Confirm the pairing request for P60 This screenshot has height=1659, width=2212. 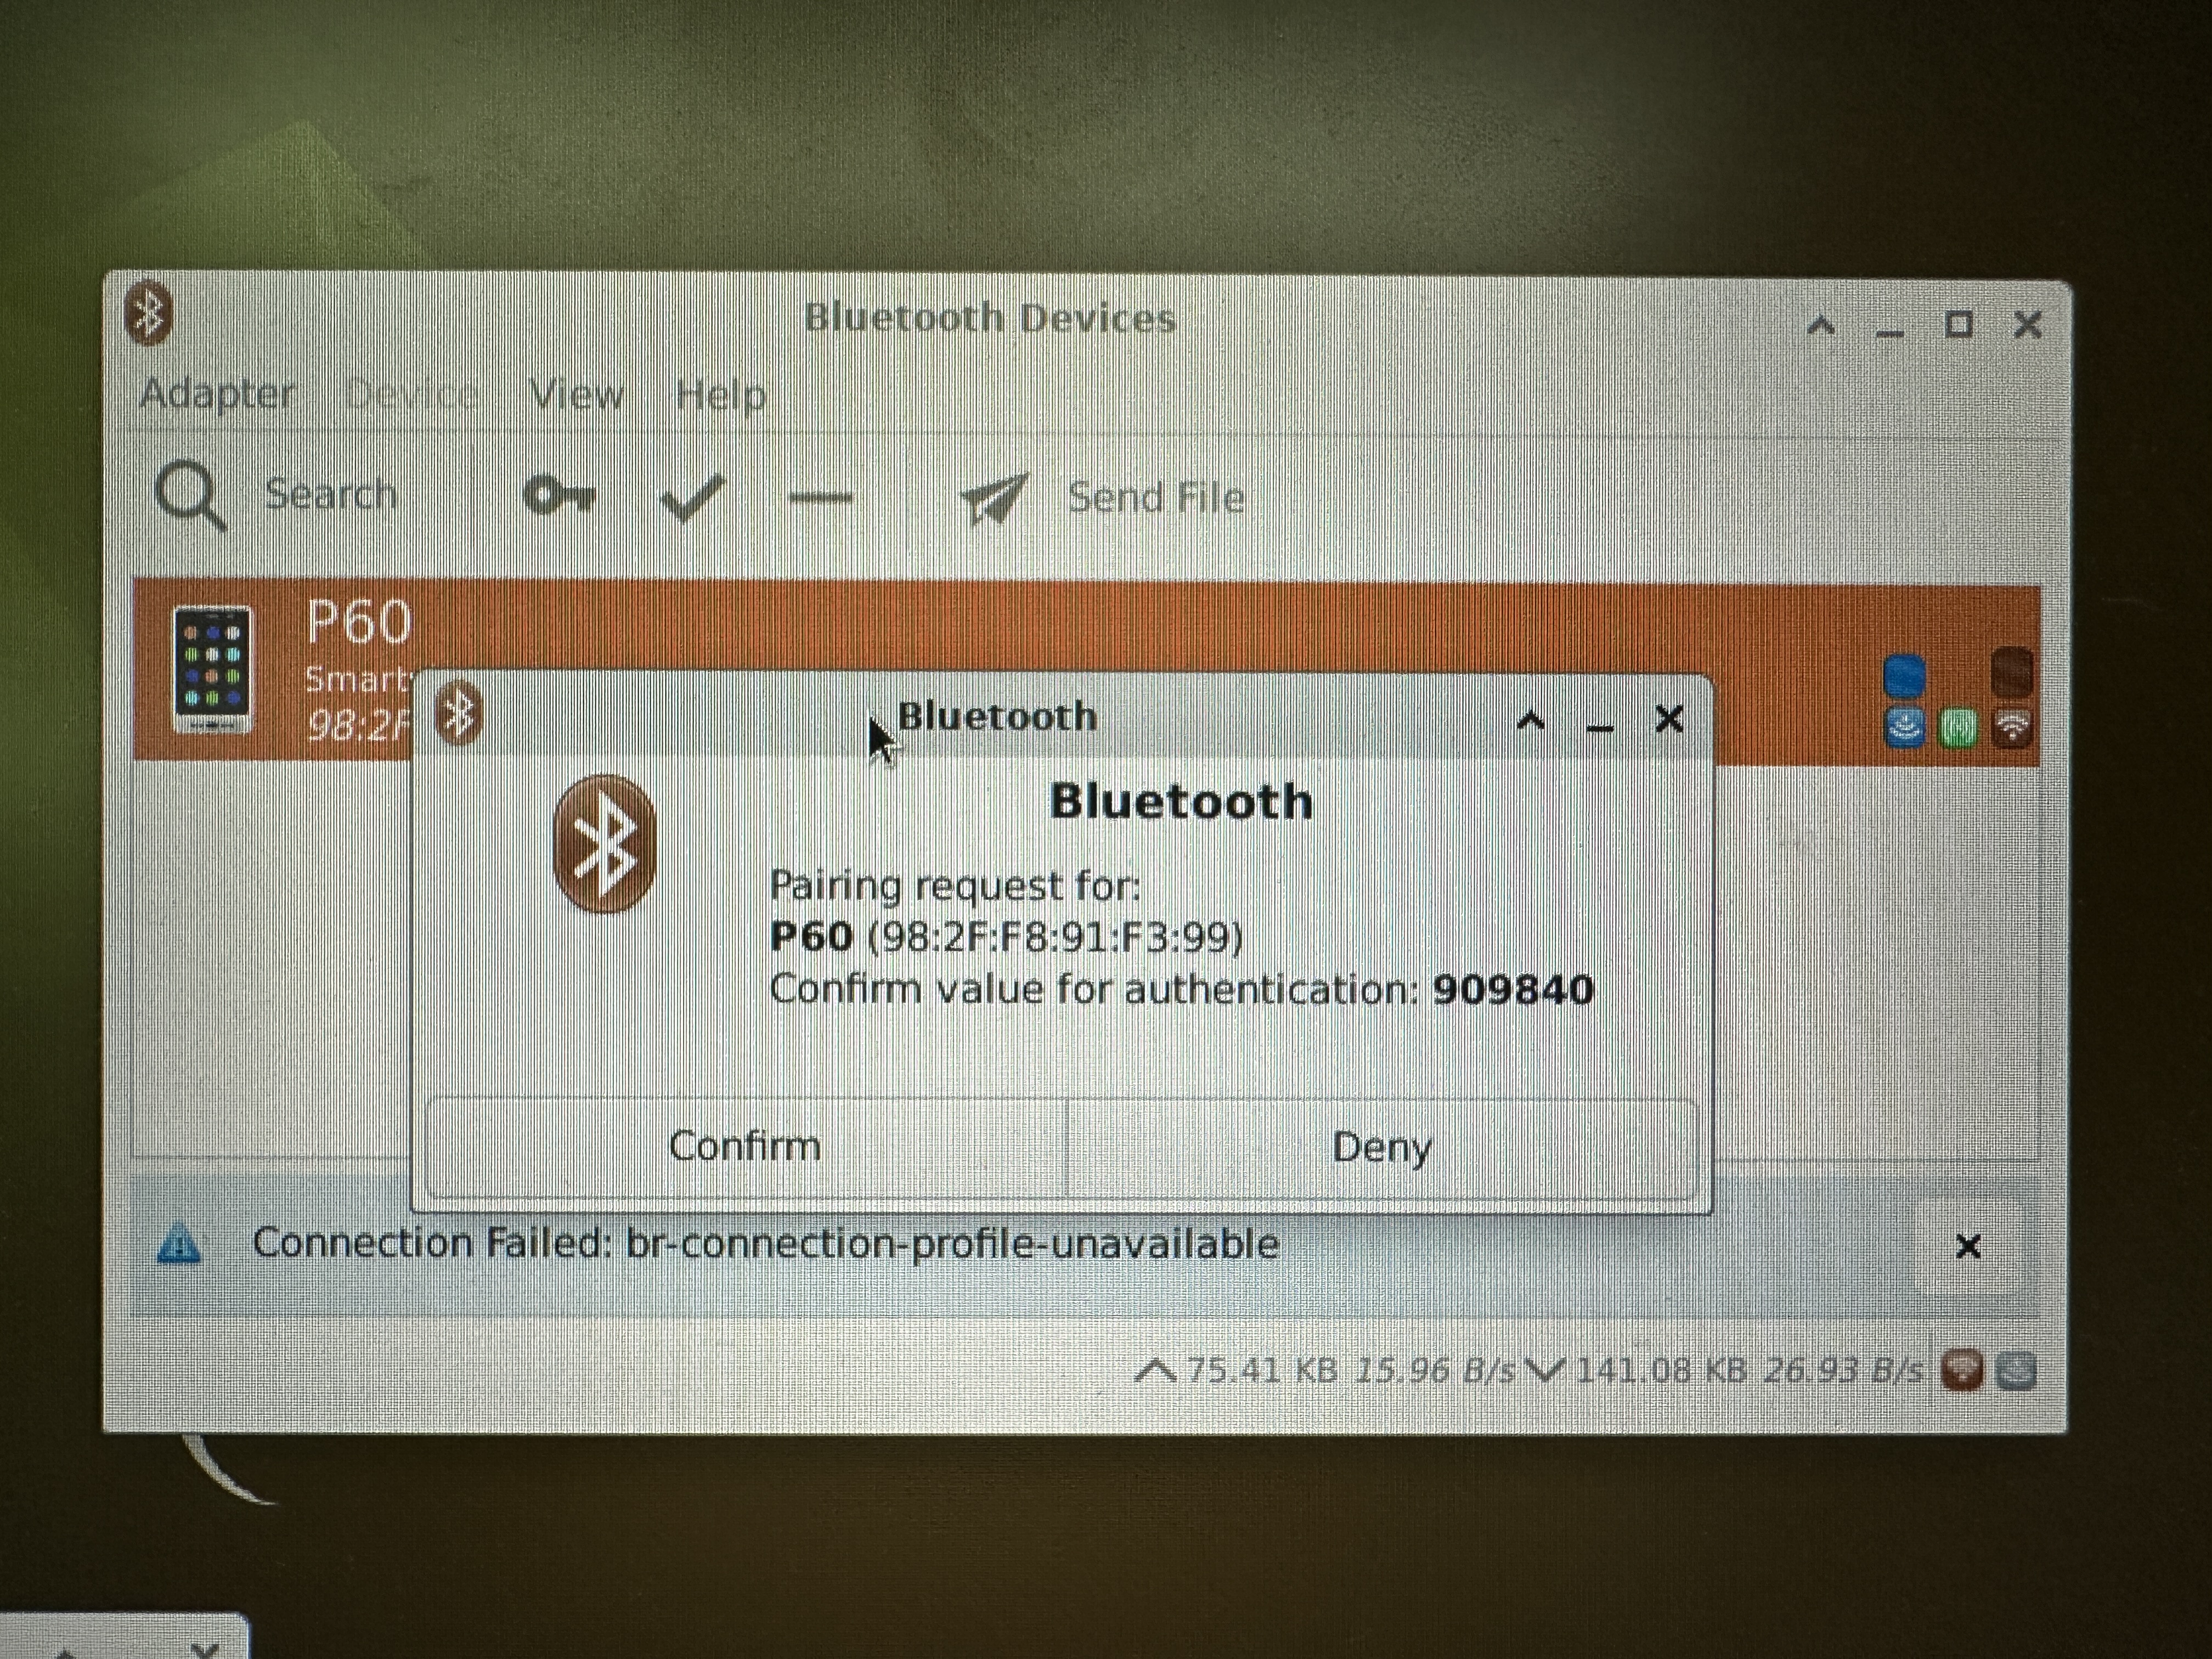click(745, 1146)
